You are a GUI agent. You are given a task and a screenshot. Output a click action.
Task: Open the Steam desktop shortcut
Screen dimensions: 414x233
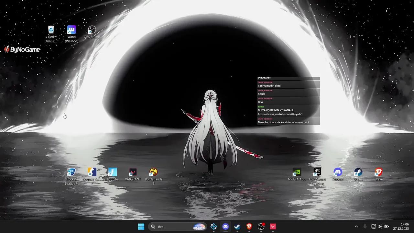pos(358,172)
